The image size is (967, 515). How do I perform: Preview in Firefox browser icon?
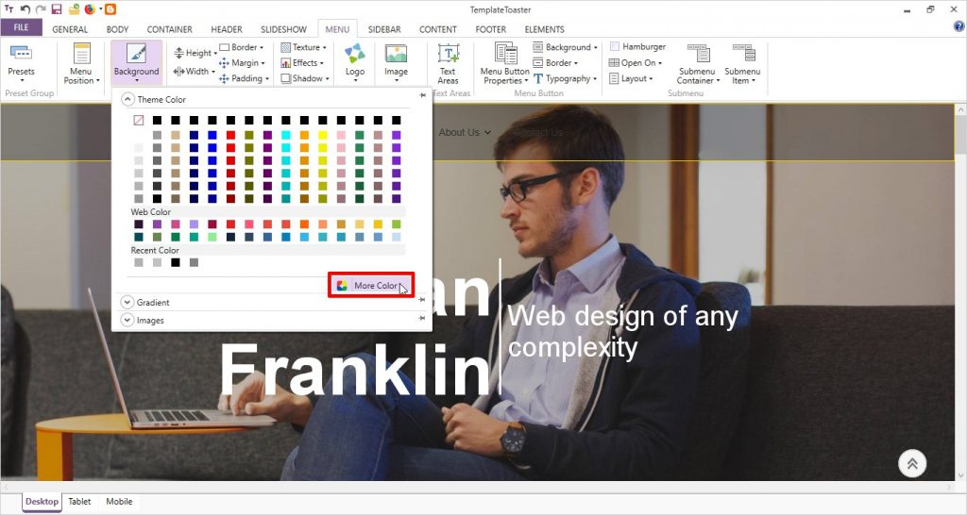click(90, 9)
